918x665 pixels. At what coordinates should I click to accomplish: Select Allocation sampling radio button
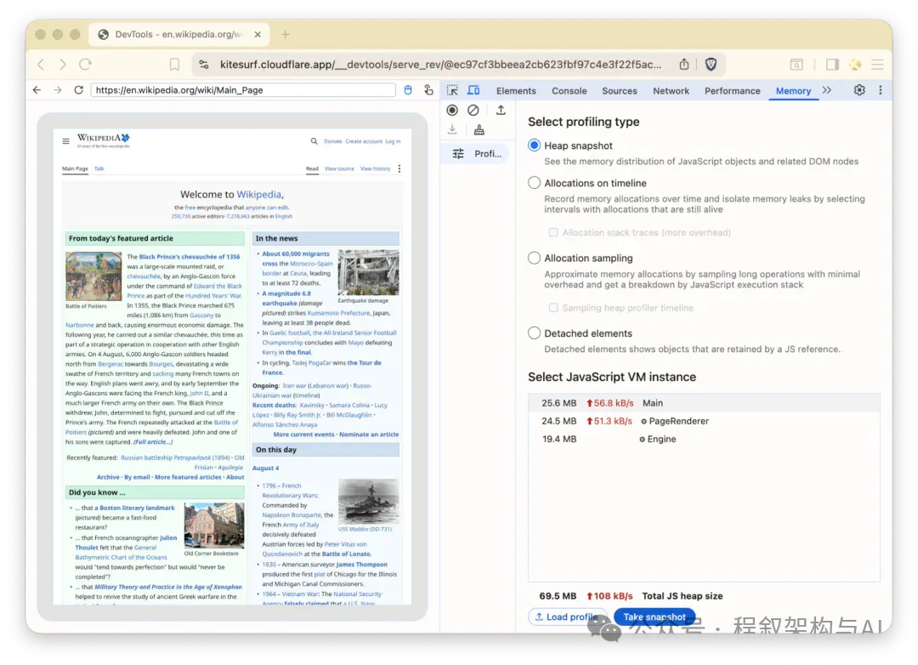[x=534, y=258]
